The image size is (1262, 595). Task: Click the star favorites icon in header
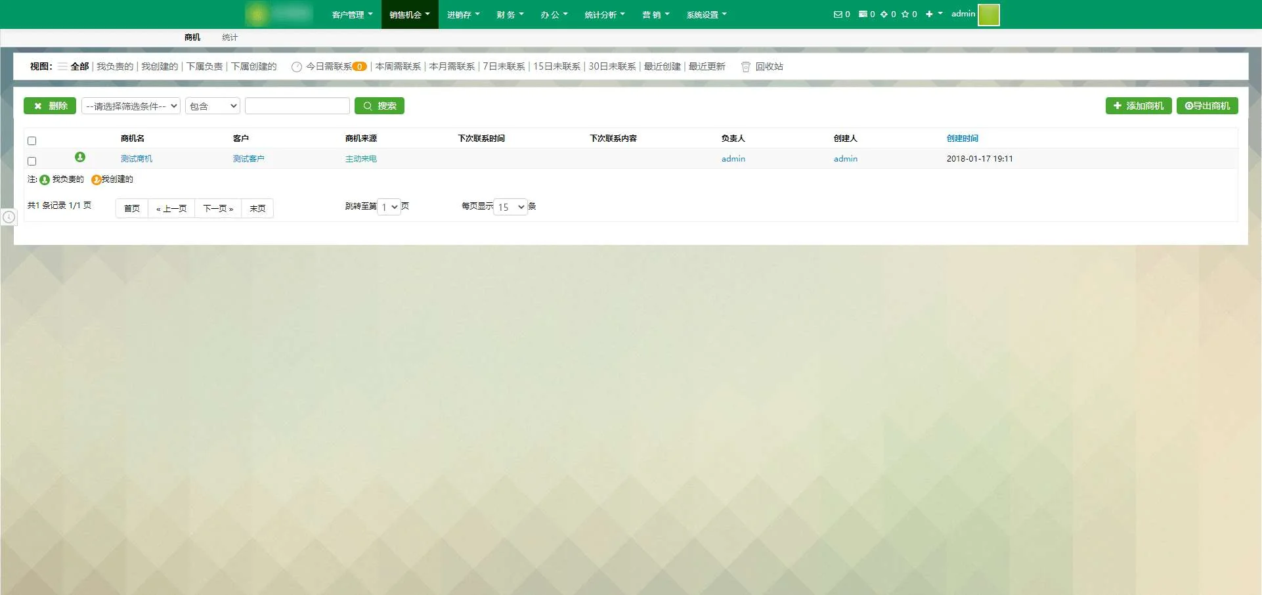pos(905,14)
